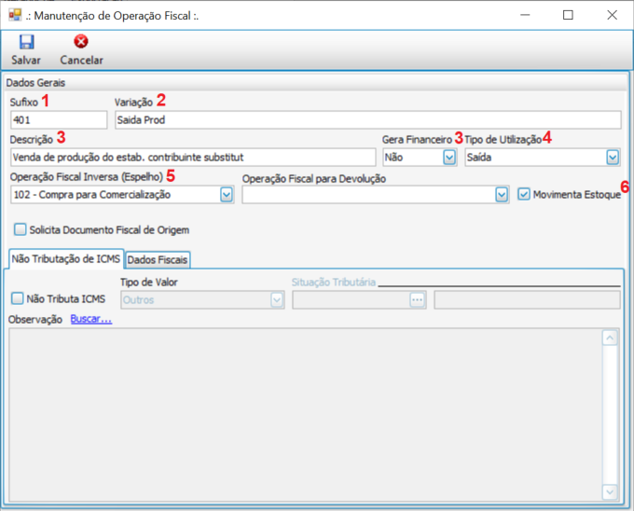The image size is (634, 511).
Task: Click into the Descrição text field
Action: (x=193, y=158)
